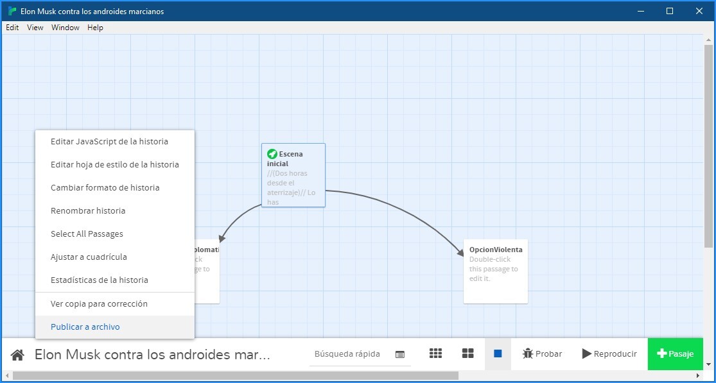Toggle the blue square zoom level
Viewport: 716px width, 383px height.
point(497,353)
